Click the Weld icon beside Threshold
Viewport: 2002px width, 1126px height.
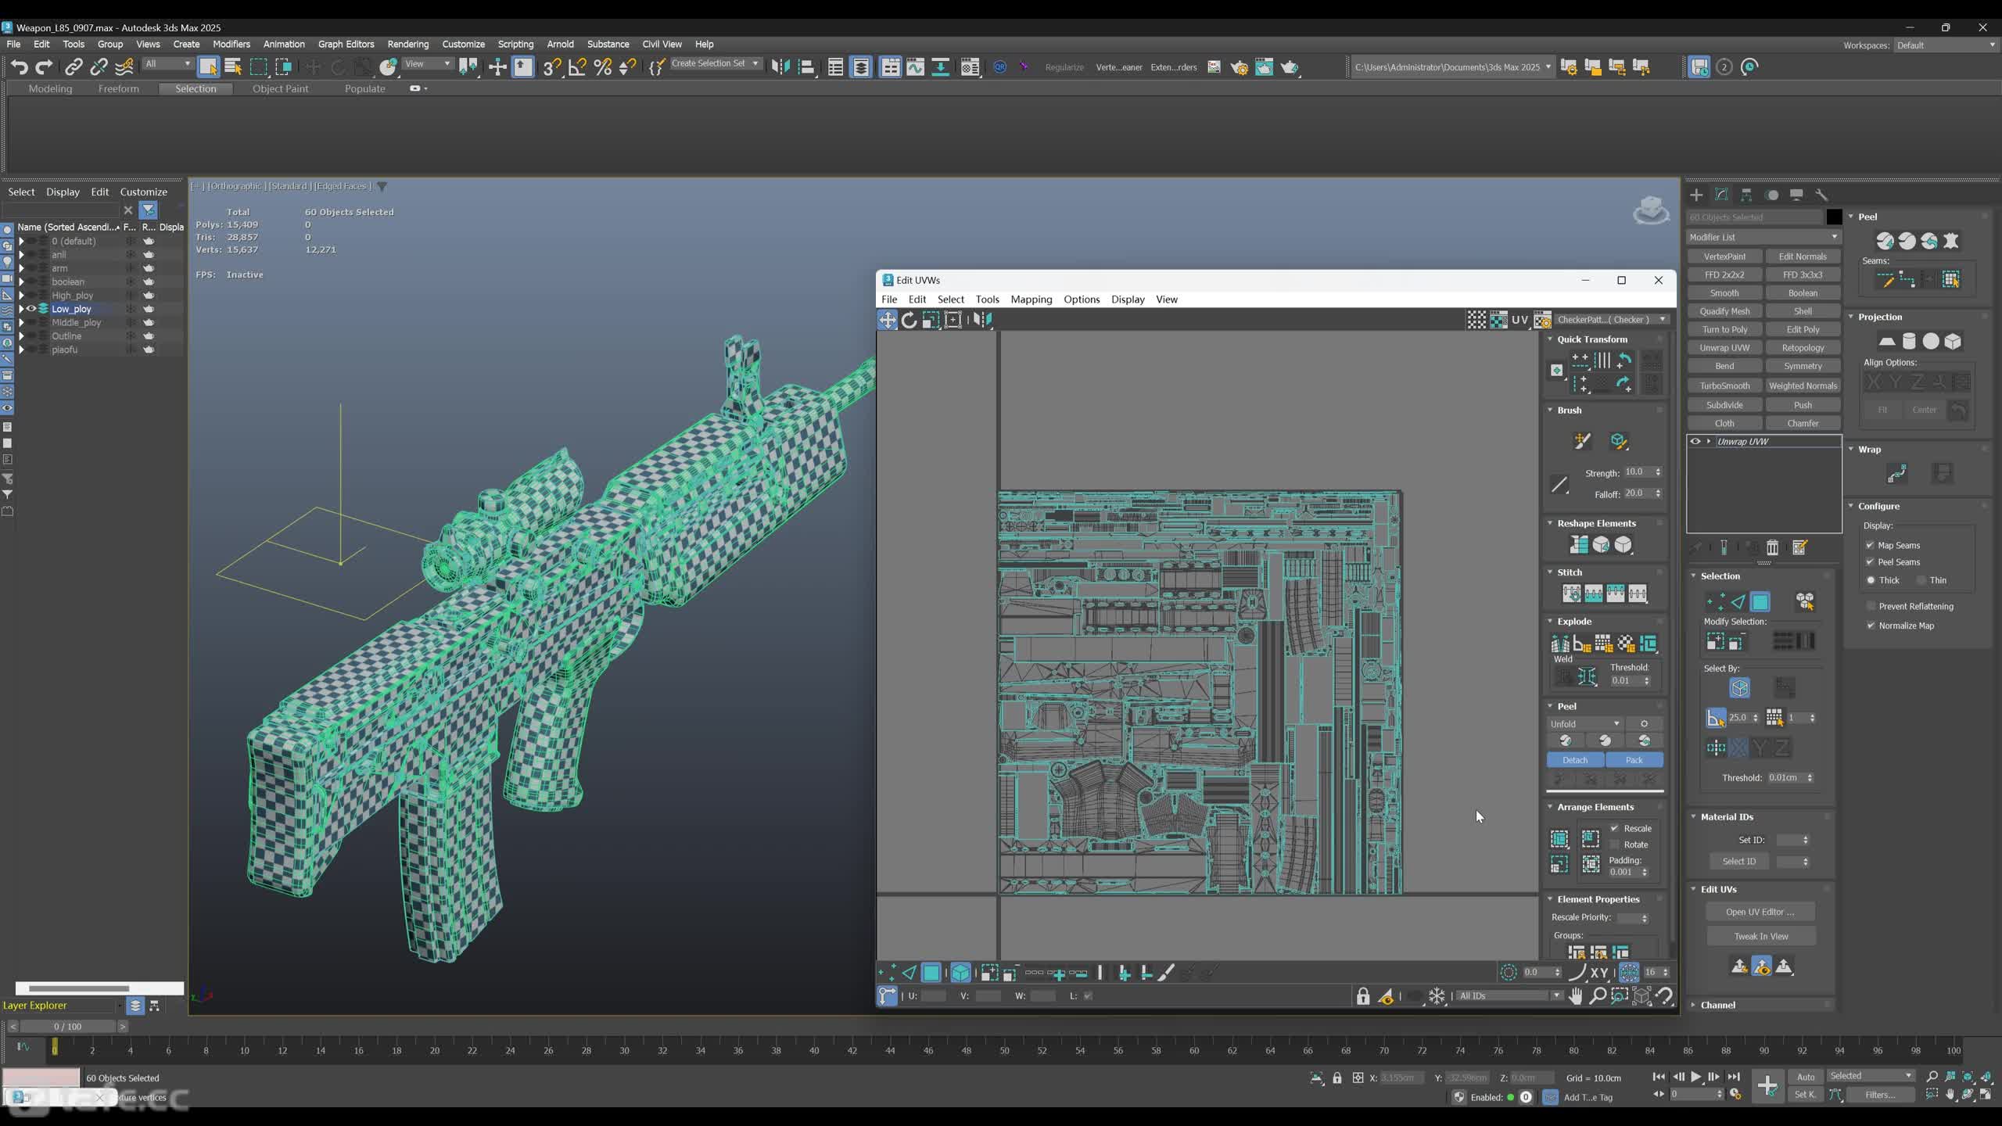click(x=1588, y=677)
